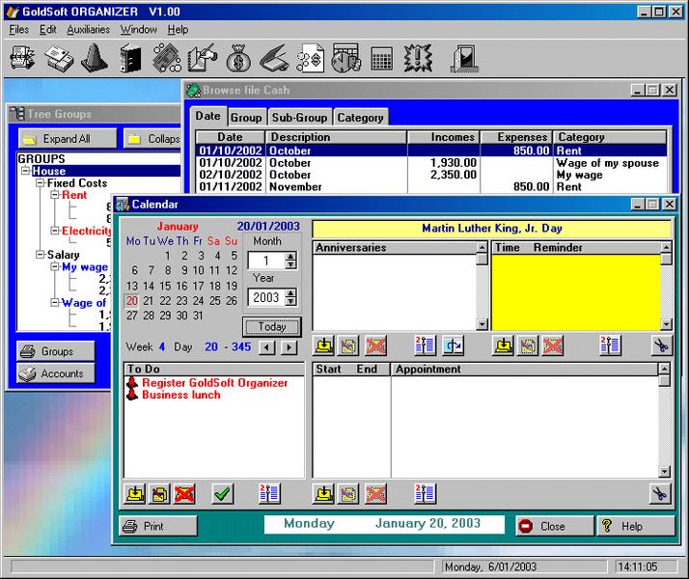Insert a new reminder entry
This screenshot has height=579, width=689.
point(503,345)
